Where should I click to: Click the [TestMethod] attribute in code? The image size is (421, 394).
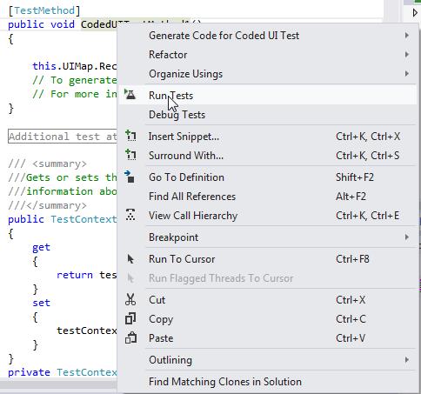(44, 10)
